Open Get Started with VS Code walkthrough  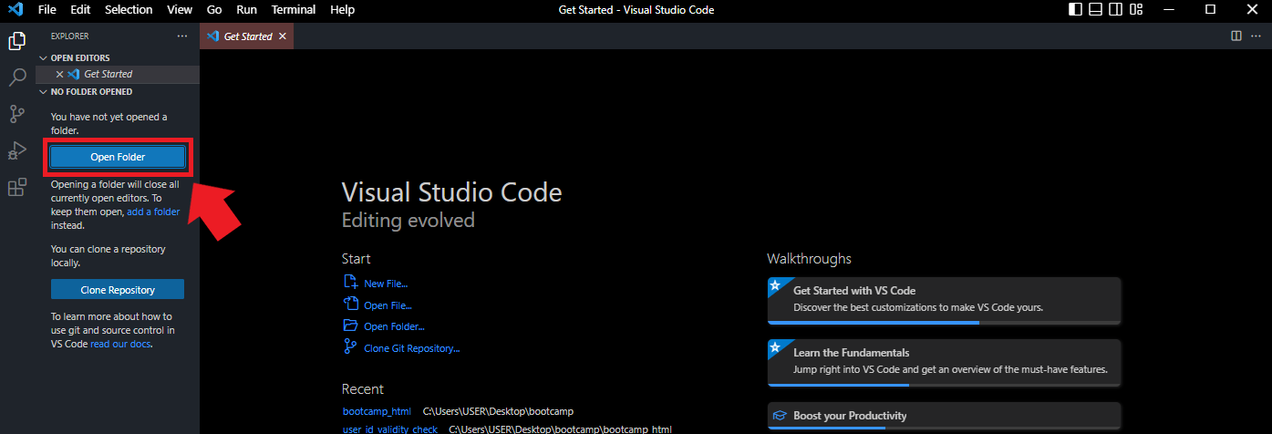tap(944, 300)
